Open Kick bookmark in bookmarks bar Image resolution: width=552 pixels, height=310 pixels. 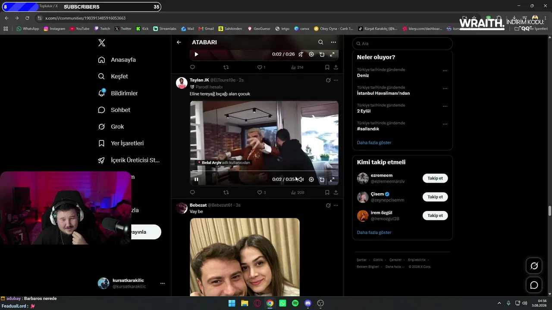click(x=142, y=29)
